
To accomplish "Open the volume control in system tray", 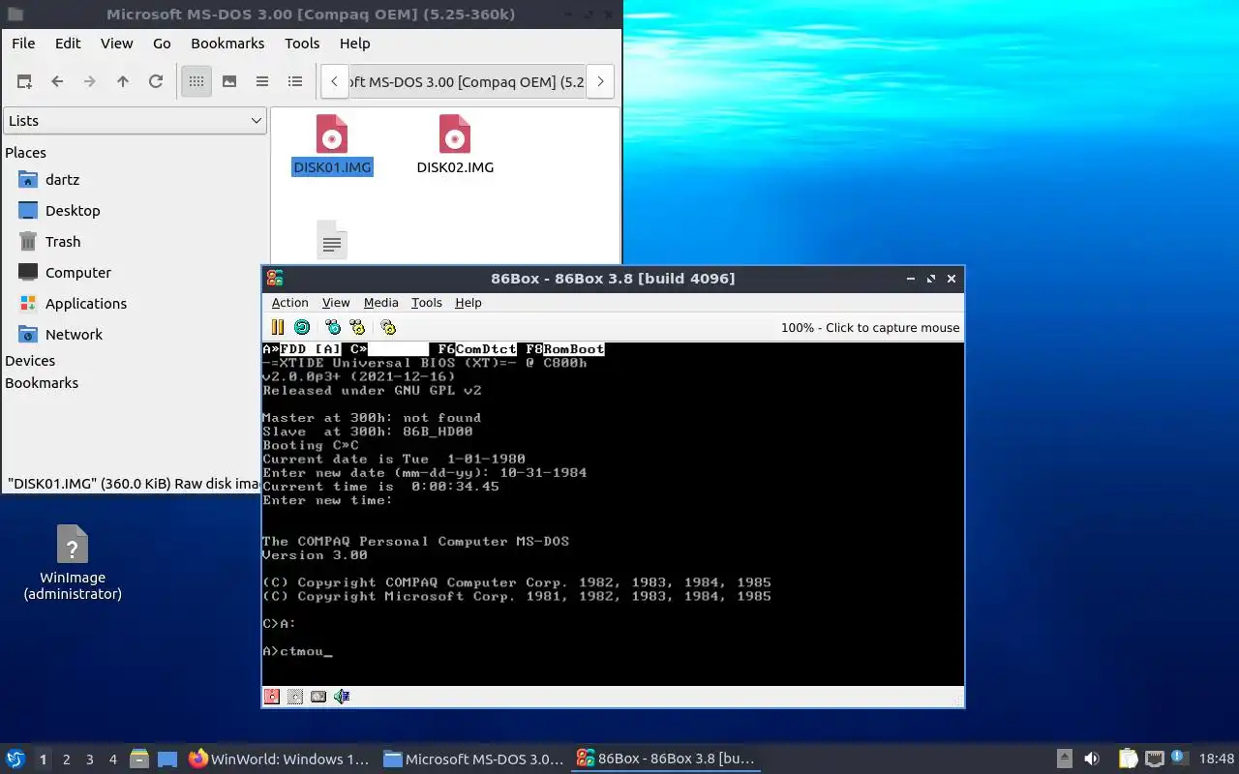I will 1092,759.
